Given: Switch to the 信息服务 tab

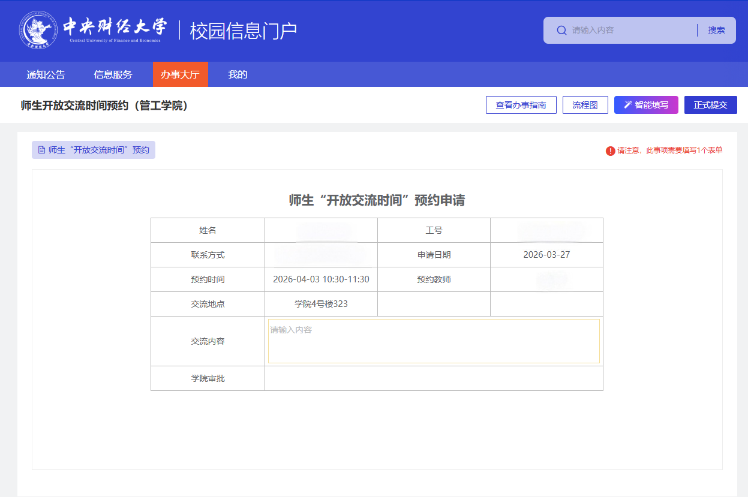Looking at the screenshot, I should coord(113,75).
